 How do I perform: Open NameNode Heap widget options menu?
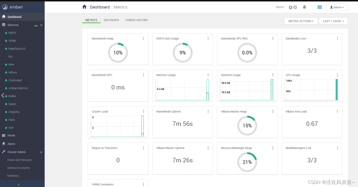click(143, 38)
